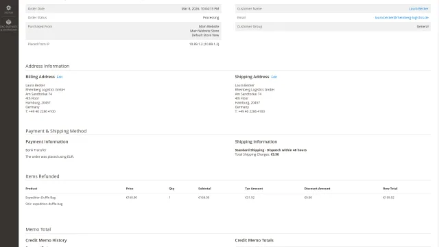Click 'The order was placed using EUR' text
Image resolution: width=439 pixels, height=247 pixels.
[x=49, y=157]
